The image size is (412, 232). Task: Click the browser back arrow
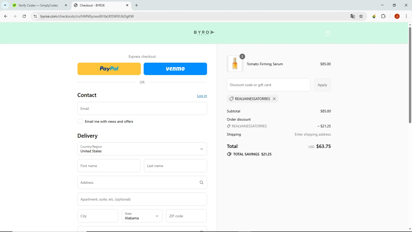pos(5,16)
